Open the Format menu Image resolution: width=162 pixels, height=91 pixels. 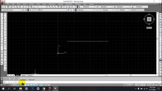click(x=31, y=4)
